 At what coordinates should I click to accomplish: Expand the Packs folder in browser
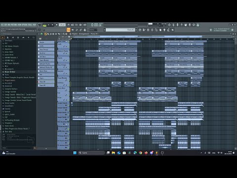click(5, 75)
